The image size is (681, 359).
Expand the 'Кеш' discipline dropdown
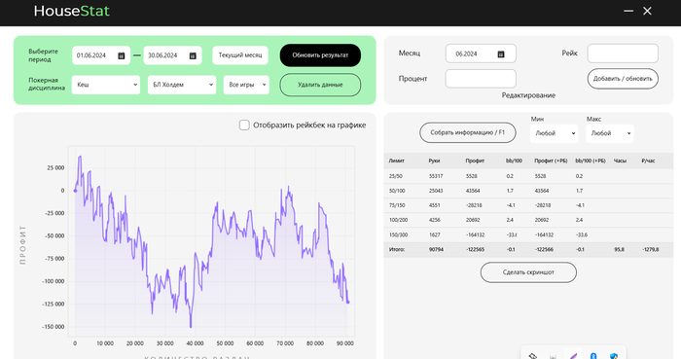[x=105, y=85]
